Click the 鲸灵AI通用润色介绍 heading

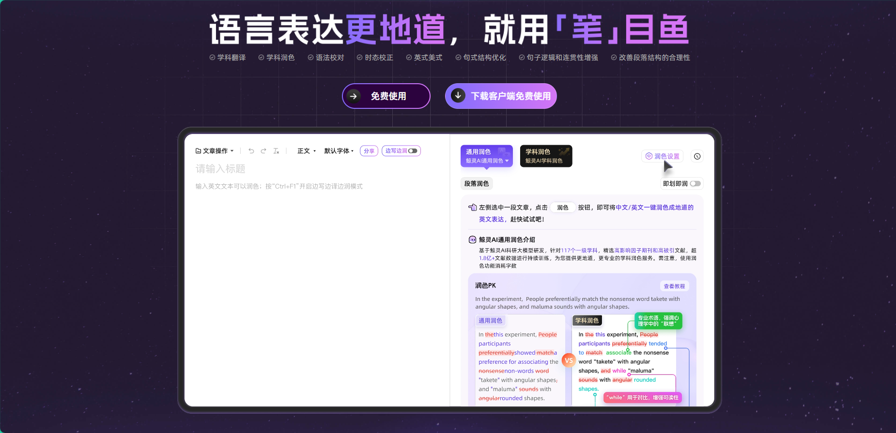tap(507, 239)
